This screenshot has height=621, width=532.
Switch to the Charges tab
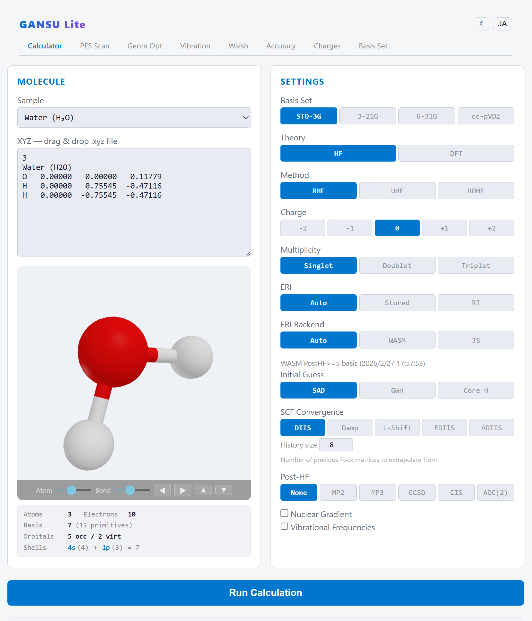click(327, 46)
